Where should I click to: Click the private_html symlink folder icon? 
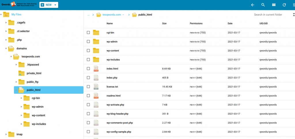click(x=21, y=73)
